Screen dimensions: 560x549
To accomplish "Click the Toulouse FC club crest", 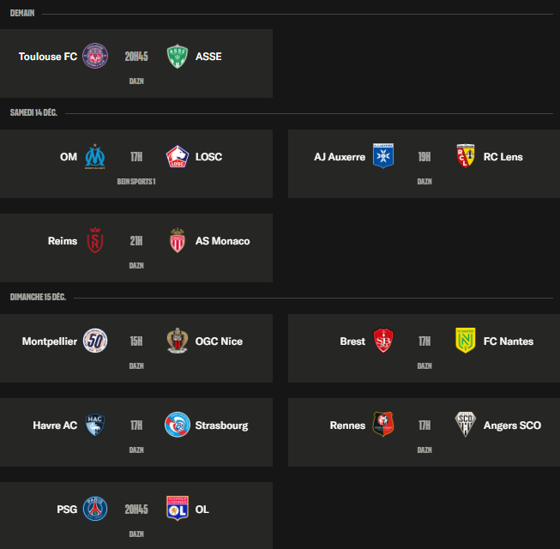I will (x=95, y=56).
